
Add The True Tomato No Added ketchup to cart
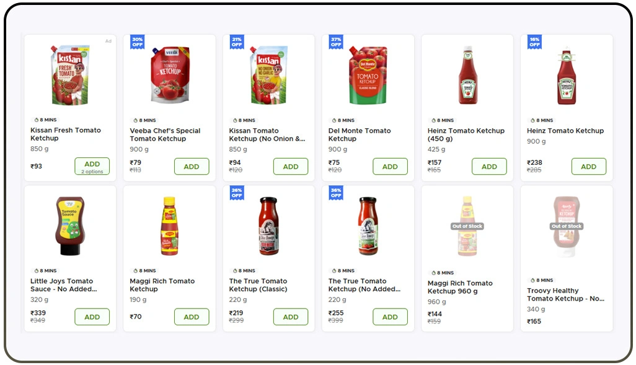point(390,317)
